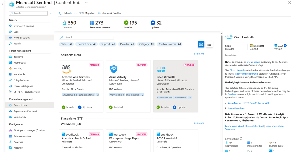Click the +4 tag on Cisco Umbrella card
Viewport: 291px width, 152px height.
coord(190,98)
